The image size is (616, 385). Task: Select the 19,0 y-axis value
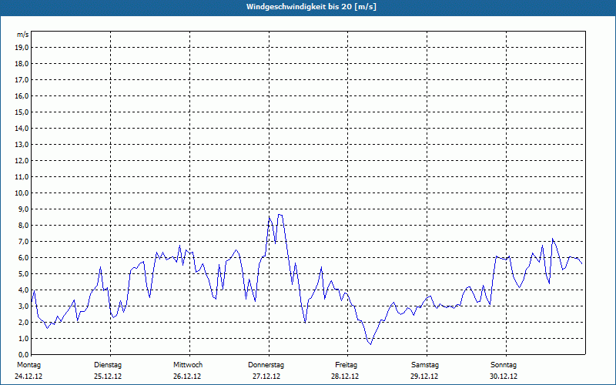pyautogui.click(x=22, y=48)
